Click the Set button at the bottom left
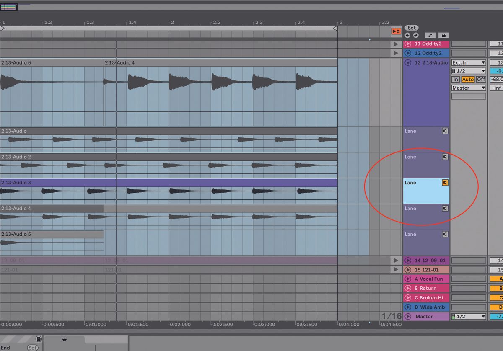Screen dimensions: 503x351 [x=33, y=348]
